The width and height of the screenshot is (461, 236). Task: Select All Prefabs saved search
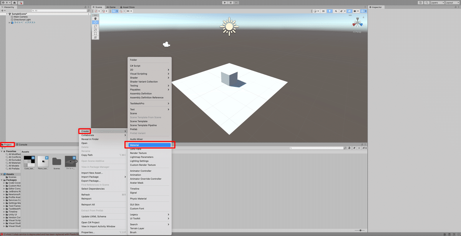(x=14, y=168)
